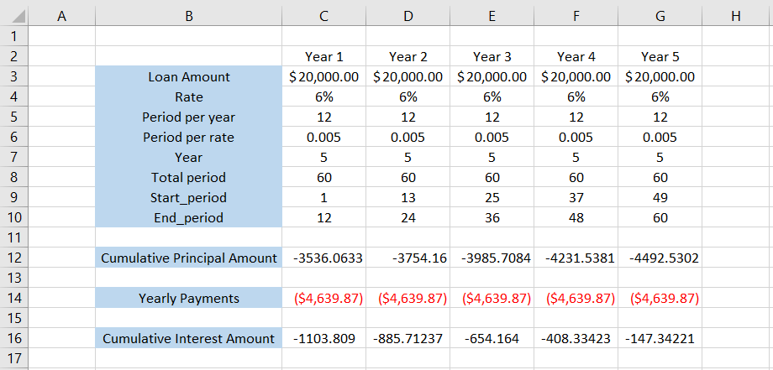The image size is (773, 370).
Task: Select Year 2 yearly payment ($4,639.87) cell
Action: [408, 299]
